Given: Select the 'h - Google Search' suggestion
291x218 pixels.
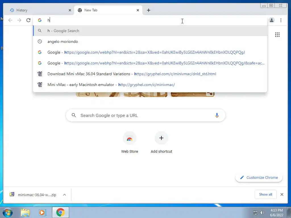Looking at the screenshot, I should click(150, 31).
